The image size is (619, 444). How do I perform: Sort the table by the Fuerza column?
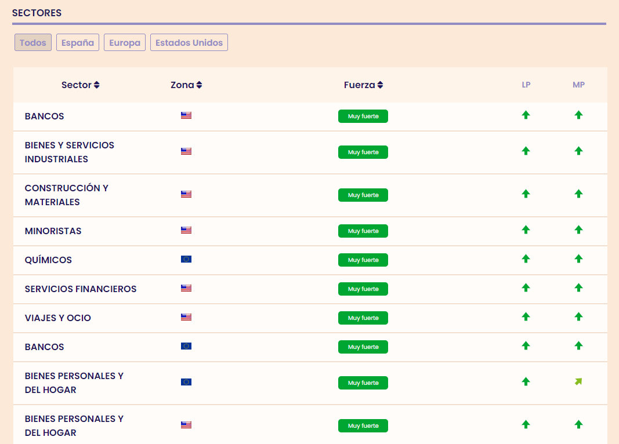coord(363,85)
